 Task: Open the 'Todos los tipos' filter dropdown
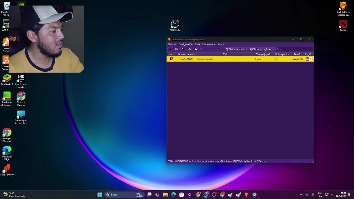[x=236, y=49]
